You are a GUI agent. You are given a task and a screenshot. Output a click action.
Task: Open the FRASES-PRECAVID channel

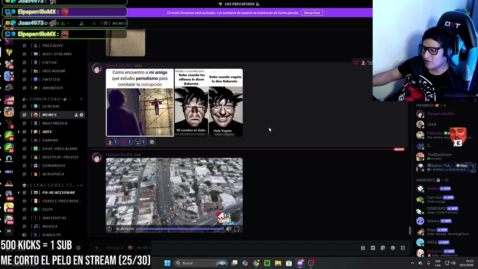(52, 201)
